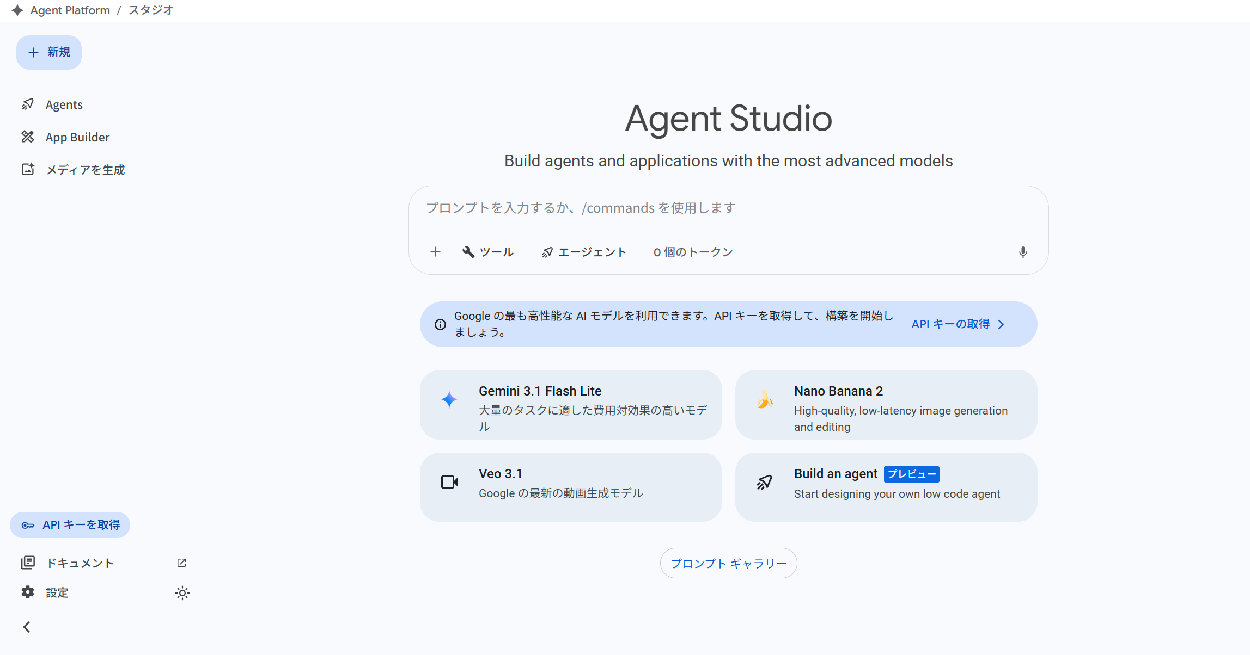Click the info icon in API banner

tap(440, 325)
